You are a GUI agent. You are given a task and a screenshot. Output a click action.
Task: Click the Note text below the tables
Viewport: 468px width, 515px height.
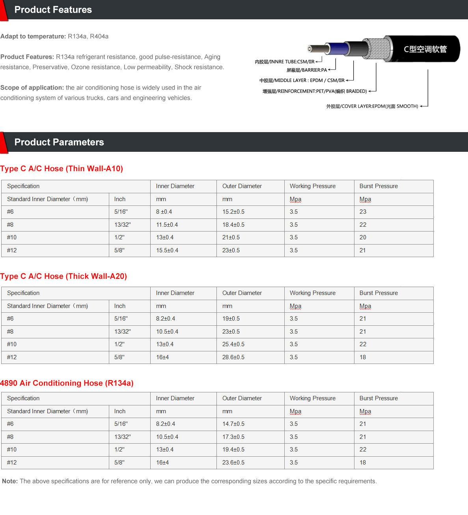click(x=189, y=481)
